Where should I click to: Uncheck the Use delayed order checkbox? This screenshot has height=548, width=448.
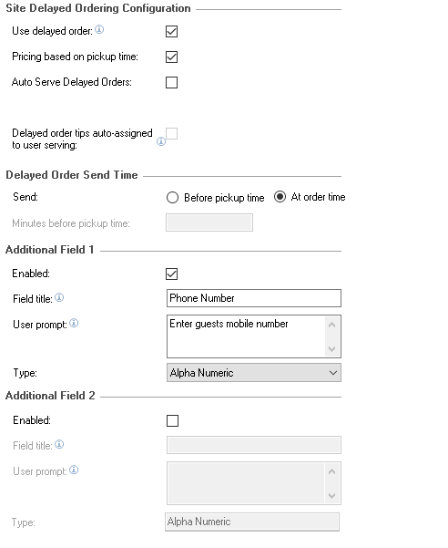coord(172,31)
